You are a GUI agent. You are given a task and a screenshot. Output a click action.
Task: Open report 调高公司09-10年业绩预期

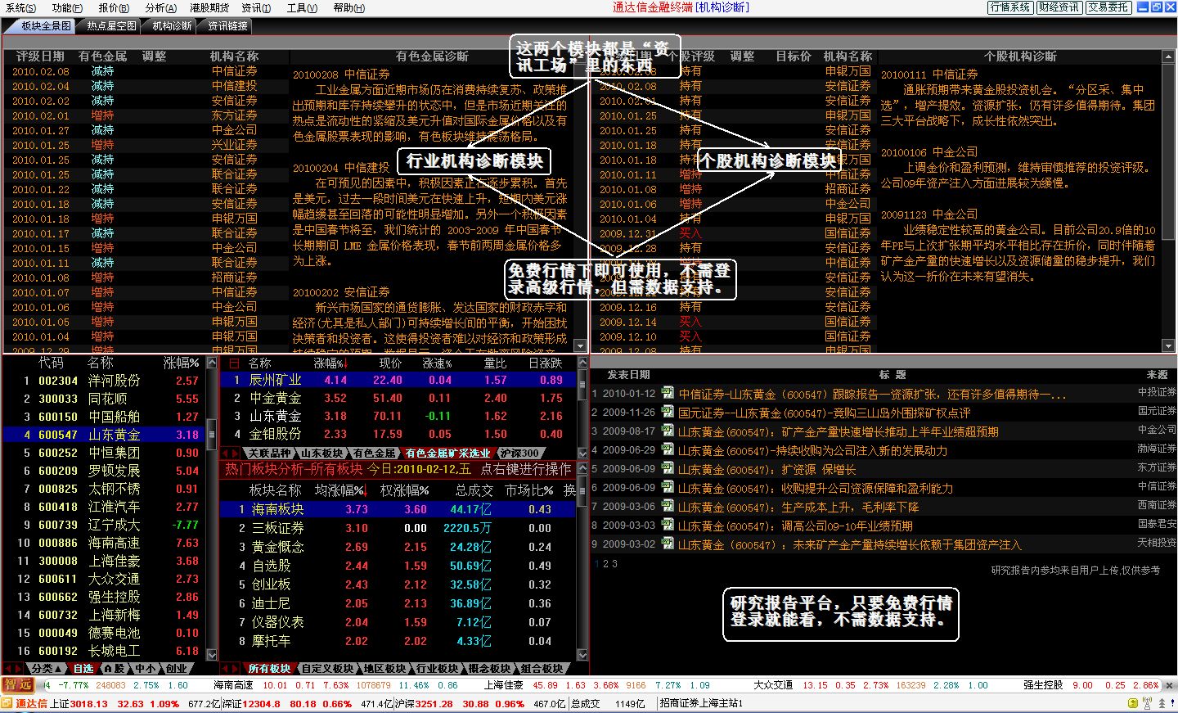(x=847, y=526)
